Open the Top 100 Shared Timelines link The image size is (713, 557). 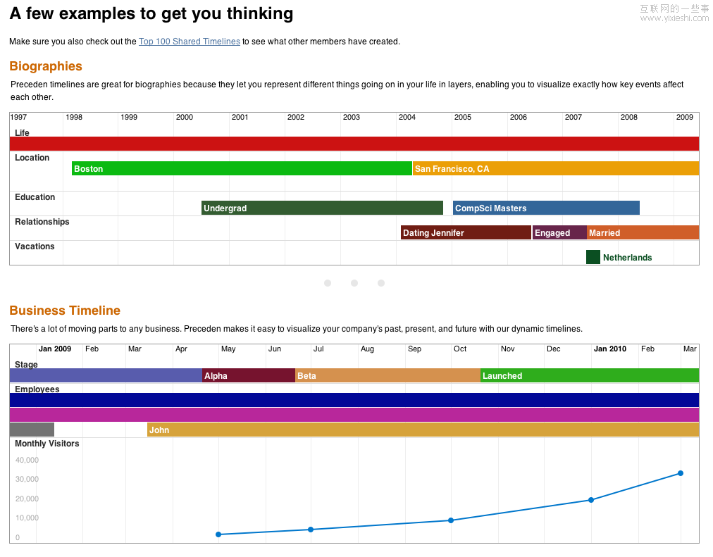coord(189,42)
